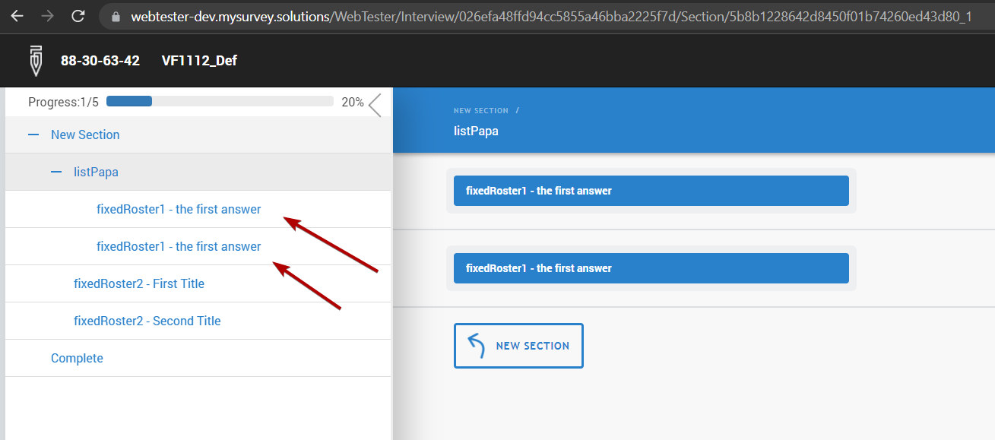This screenshot has height=440, width=995.
Task: Select the Complete item in sidebar
Action: 77,358
